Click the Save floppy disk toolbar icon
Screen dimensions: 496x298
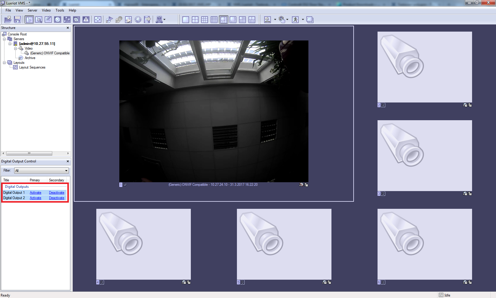(x=17, y=19)
